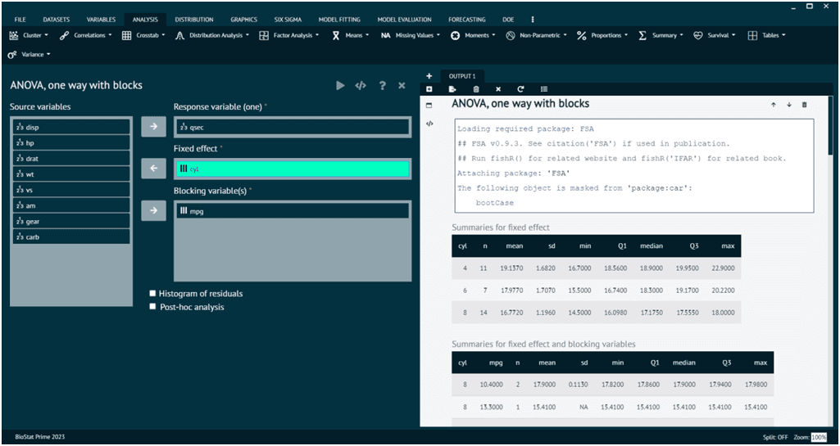The height and width of the screenshot is (446, 840).
Task: Select the wt source variable
Action: pos(71,174)
